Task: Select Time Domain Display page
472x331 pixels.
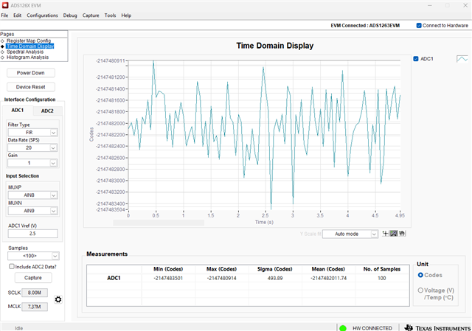Action: [30, 46]
